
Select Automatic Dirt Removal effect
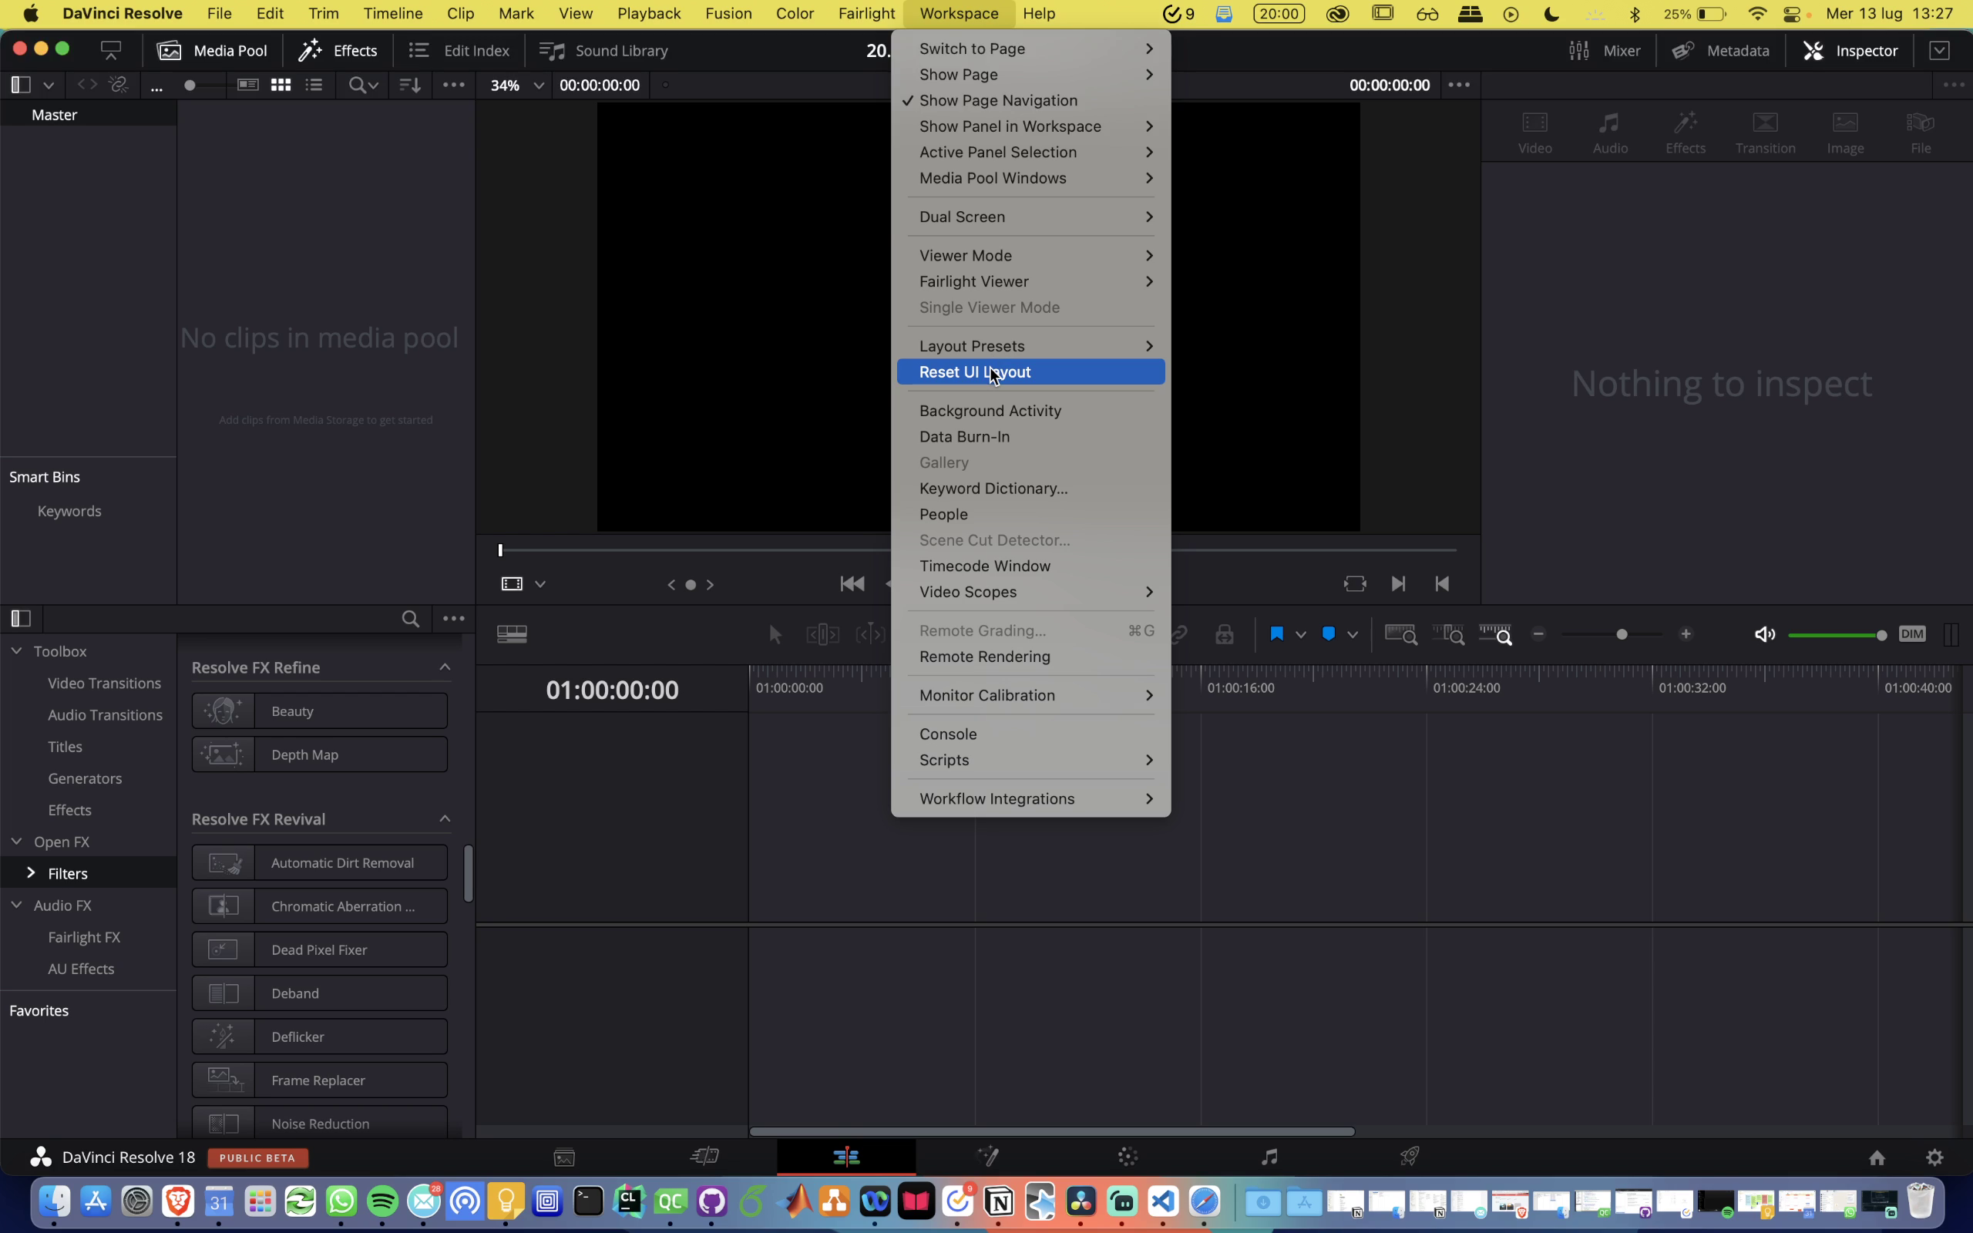pyautogui.click(x=320, y=863)
